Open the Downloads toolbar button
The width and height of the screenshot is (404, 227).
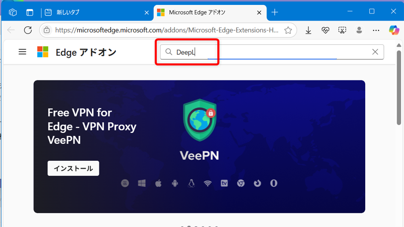308,30
